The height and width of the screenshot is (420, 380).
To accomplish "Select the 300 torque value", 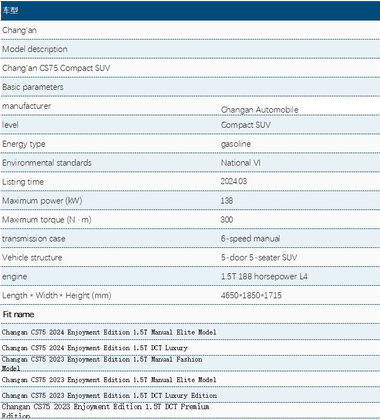I will coord(226,220).
